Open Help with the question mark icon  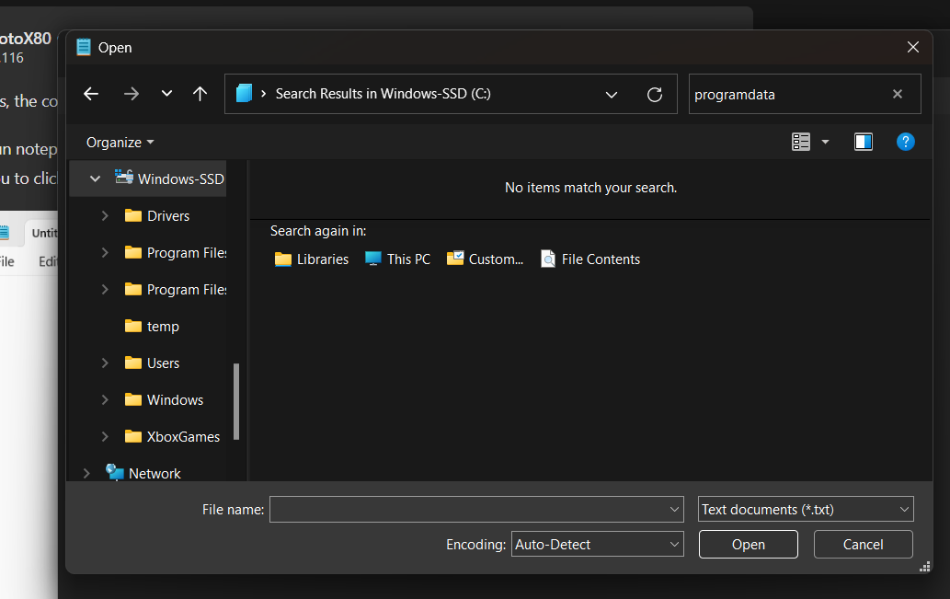pyautogui.click(x=905, y=142)
